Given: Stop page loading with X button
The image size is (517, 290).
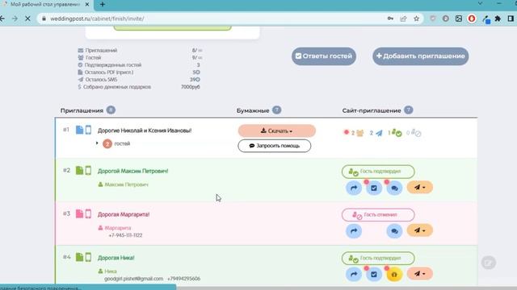Looking at the screenshot, I should click(27, 19).
